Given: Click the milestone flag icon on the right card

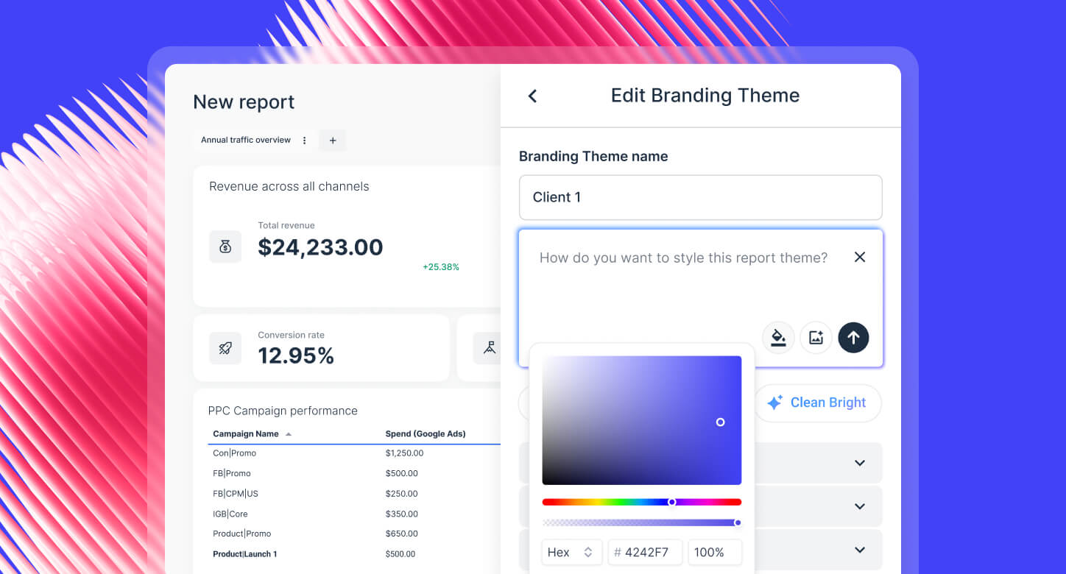Looking at the screenshot, I should pyautogui.click(x=489, y=347).
